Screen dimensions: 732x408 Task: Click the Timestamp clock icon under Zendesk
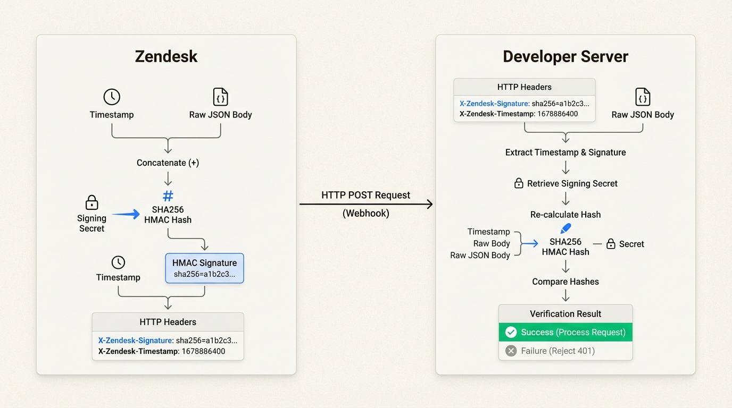[112, 97]
